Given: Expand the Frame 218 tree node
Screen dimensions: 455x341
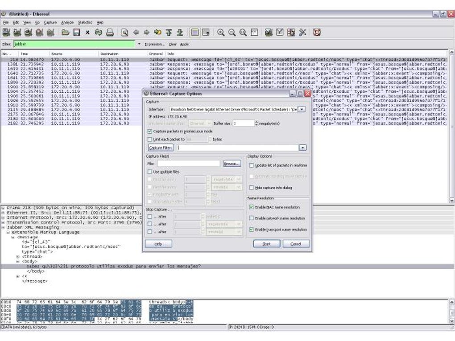Looking at the screenshot, I should [4, 208].
